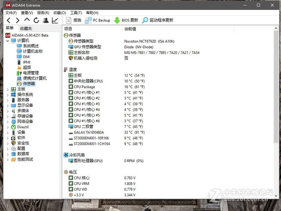
Task: Expand the 多媒体 tree node
Action: pyautogui.click(x=7, y=111)
